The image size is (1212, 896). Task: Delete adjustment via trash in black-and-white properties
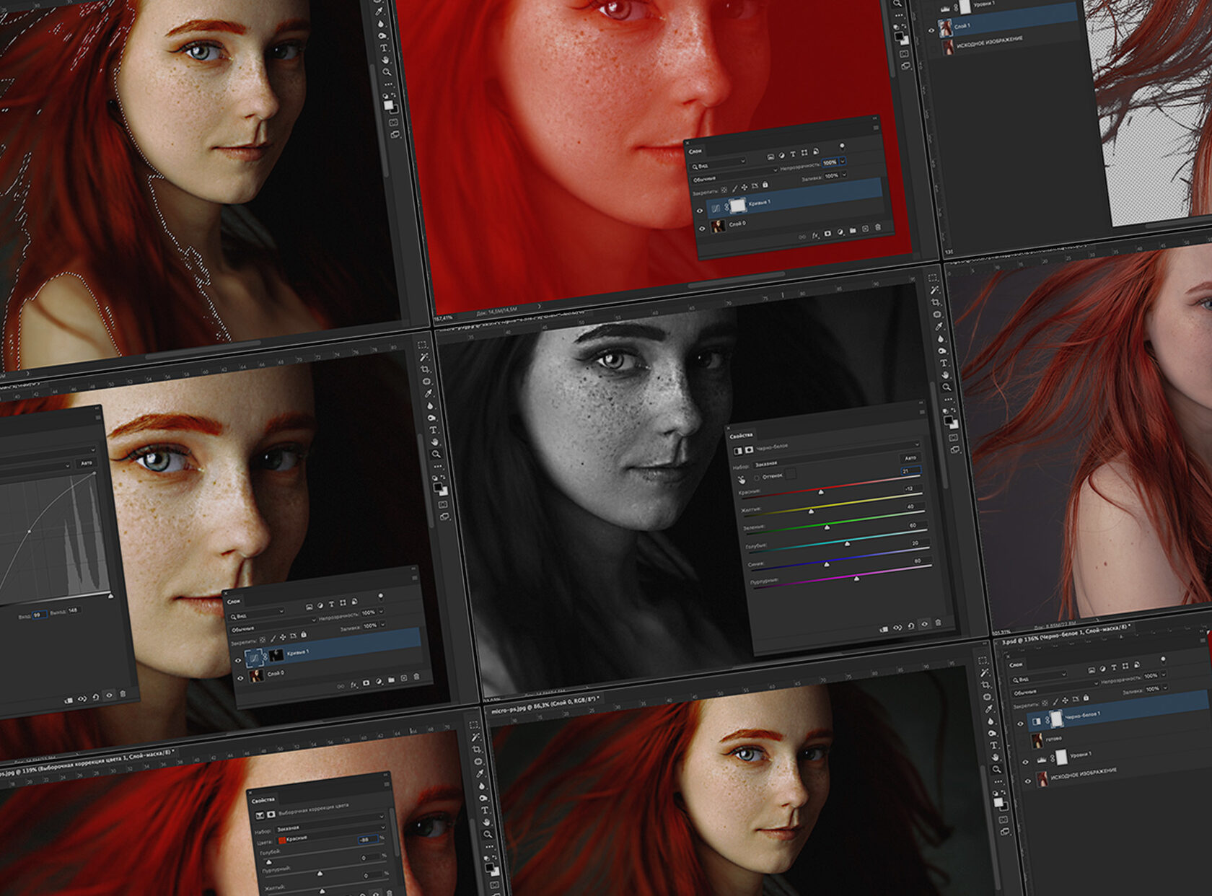tap(938, 623)
